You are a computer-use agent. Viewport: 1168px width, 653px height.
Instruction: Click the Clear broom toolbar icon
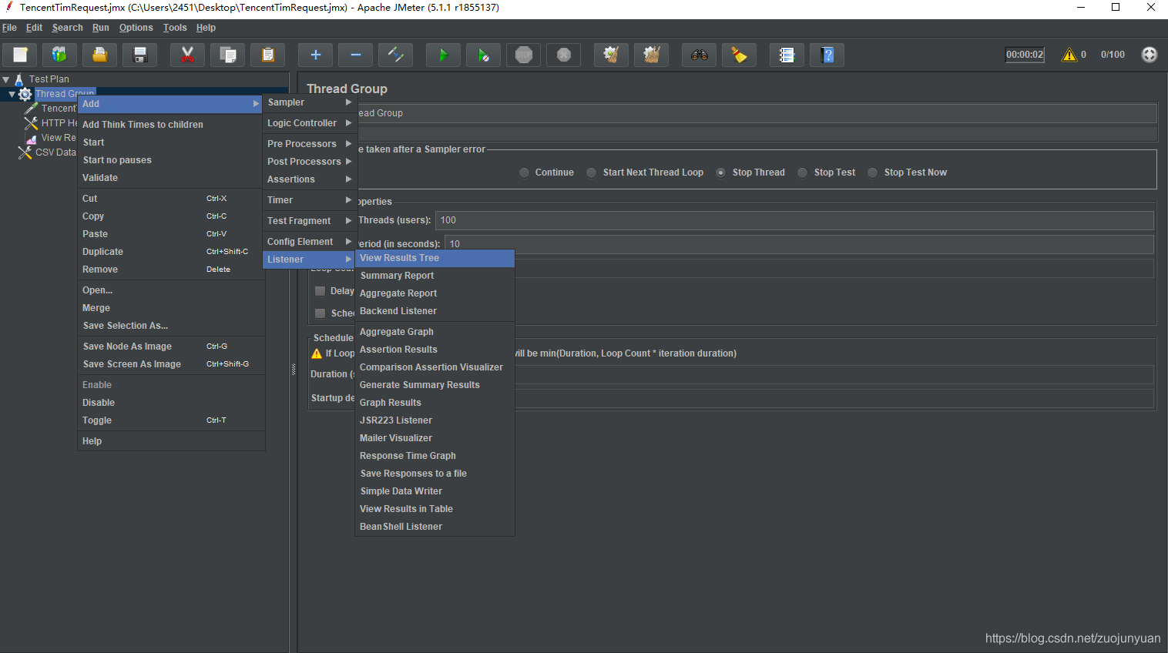click(611, 55)
